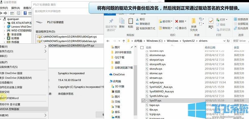
Task: Click System32 in address breadcrumb
Action: tap(189, 41)
